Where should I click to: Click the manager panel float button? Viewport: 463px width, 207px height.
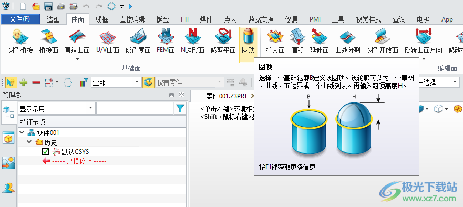click(x=171, y=95)
